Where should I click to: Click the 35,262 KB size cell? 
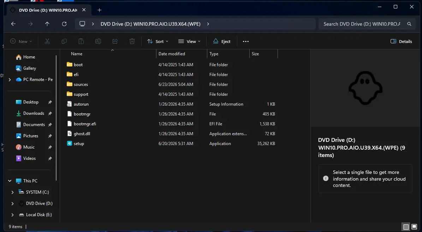click(x=266, y=144)
